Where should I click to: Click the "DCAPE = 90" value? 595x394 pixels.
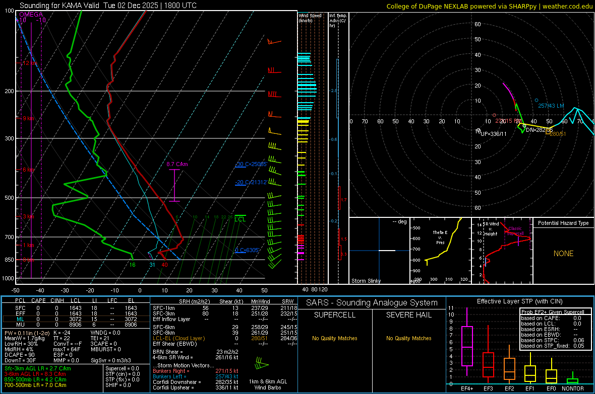(19, 355)
